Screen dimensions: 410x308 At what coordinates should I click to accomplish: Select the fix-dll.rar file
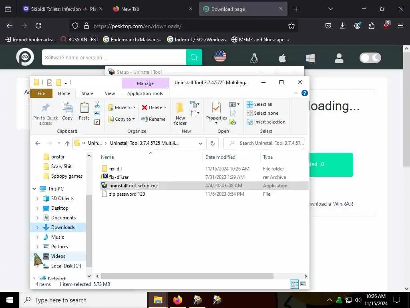[119, 177]
